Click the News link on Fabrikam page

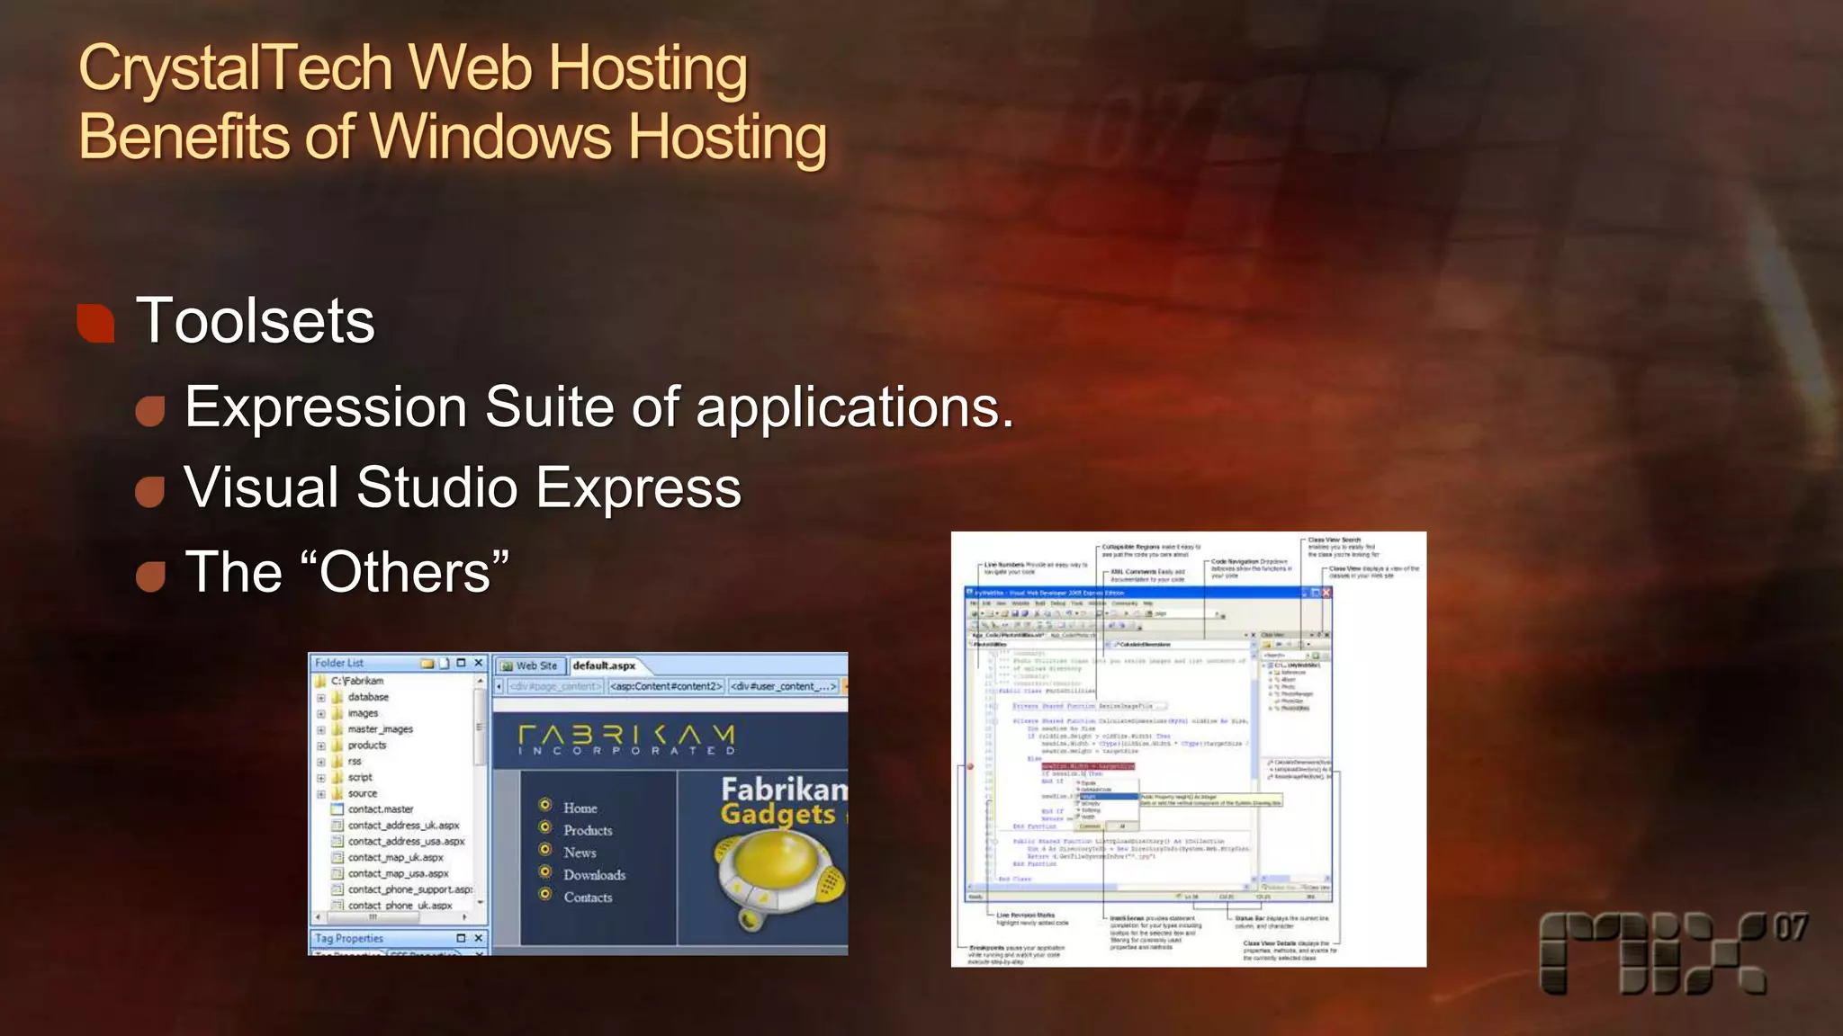(x=580, y=853)
